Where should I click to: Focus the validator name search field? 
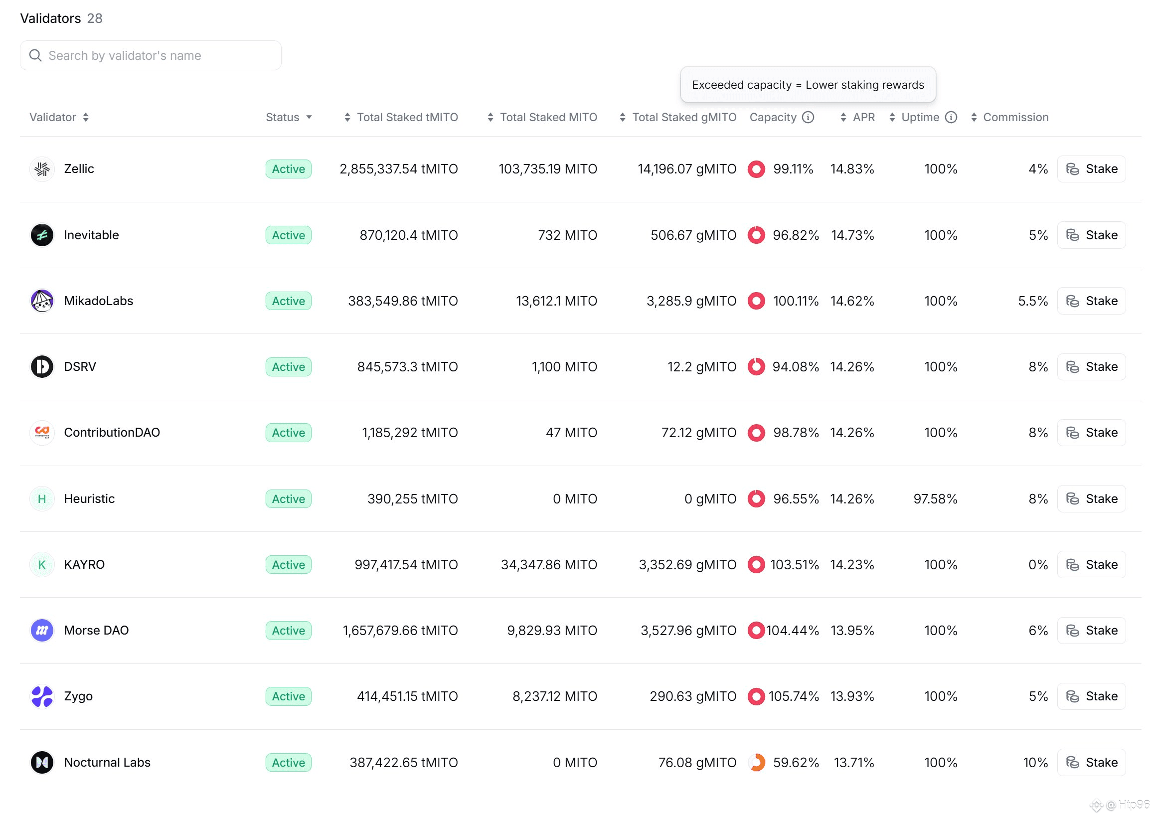coord(151,55)
